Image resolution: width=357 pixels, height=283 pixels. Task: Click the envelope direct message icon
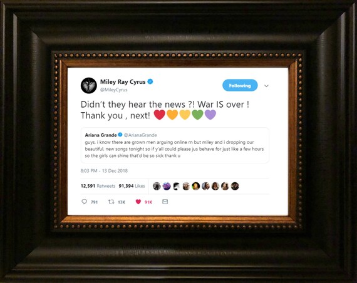[165, 202]
